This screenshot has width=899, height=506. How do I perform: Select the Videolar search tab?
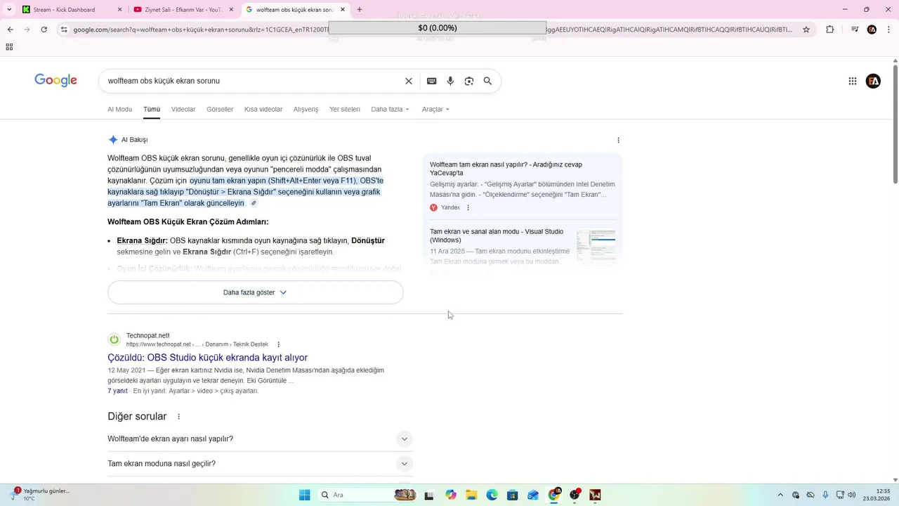pos(183,109)
